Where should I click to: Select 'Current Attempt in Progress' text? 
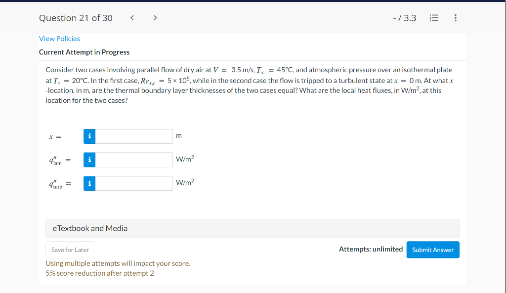pyautogui.click(x=84, y=52)
